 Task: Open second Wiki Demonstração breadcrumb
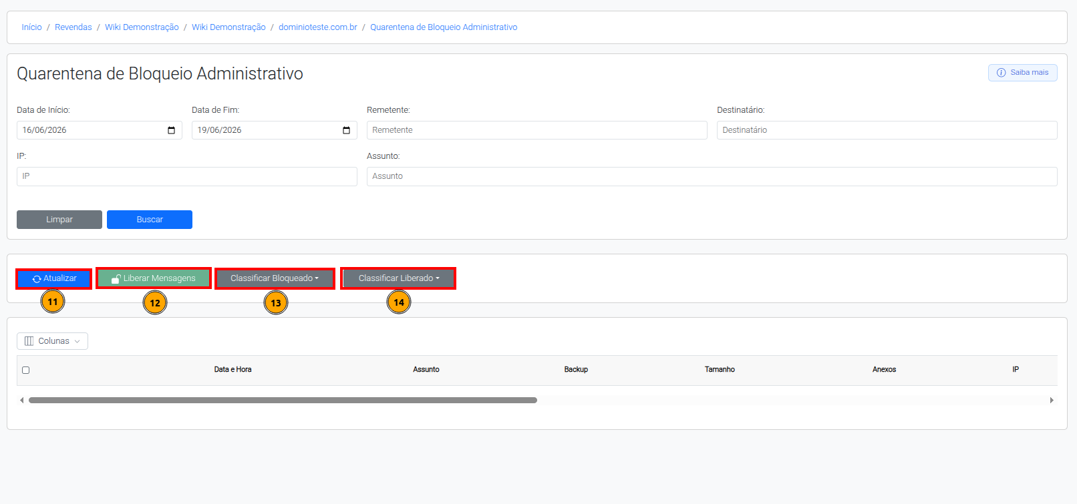coord(228,27)
